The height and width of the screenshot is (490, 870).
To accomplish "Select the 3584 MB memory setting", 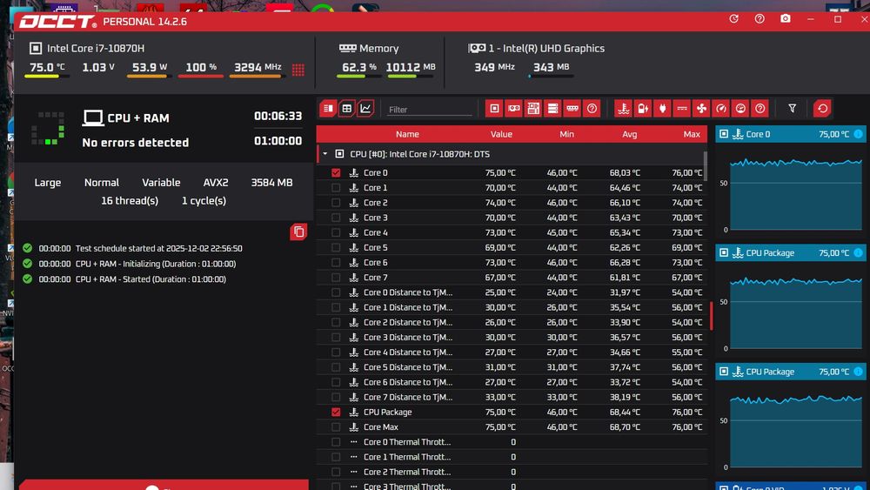I will click(271, 183).
